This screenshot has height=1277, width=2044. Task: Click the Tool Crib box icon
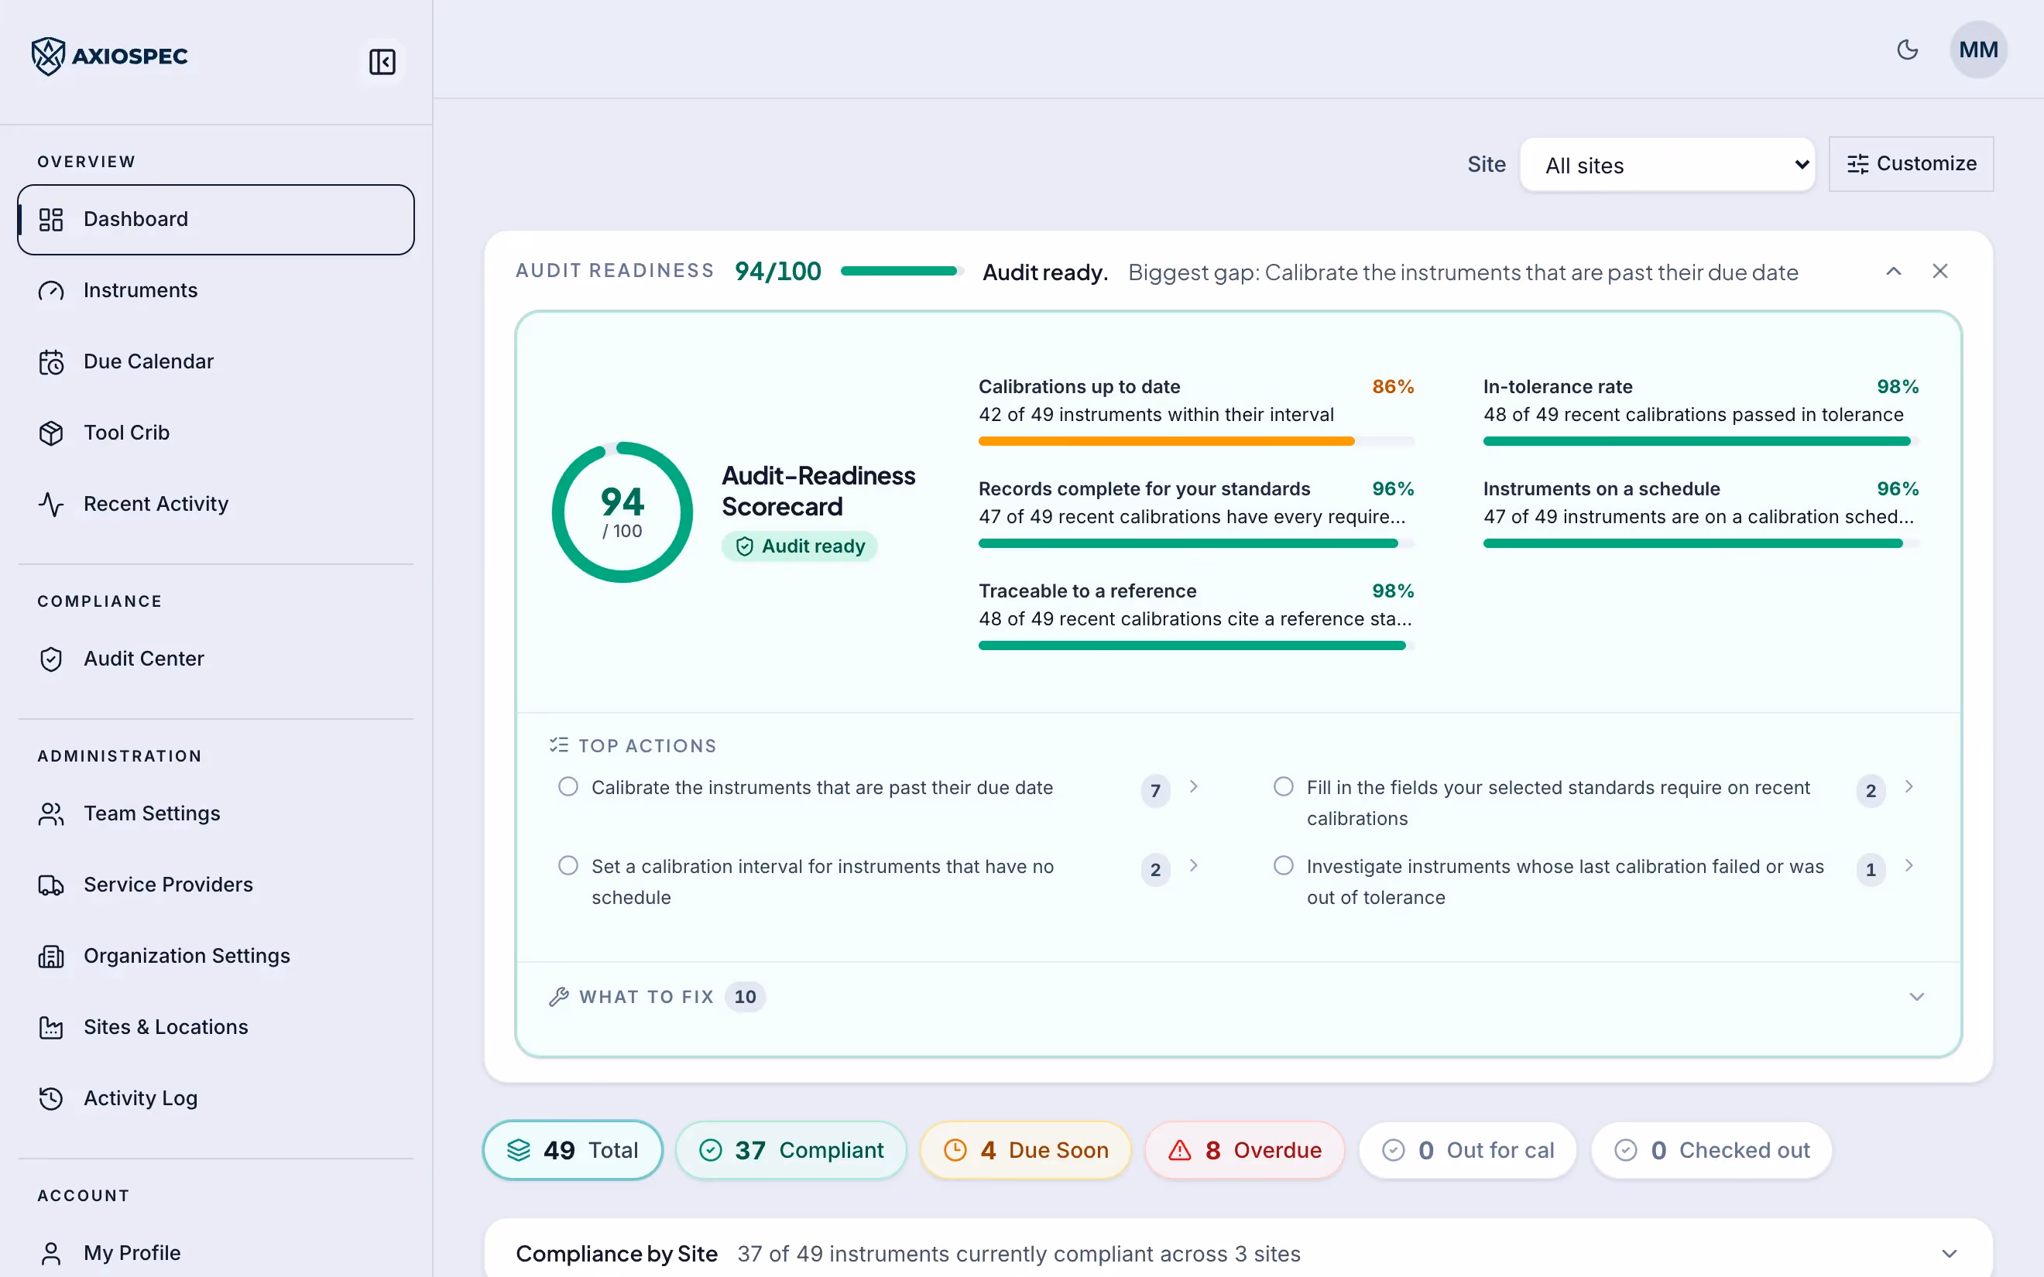(52, 433)
